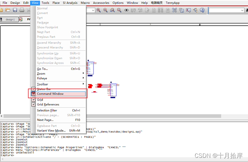Expand the Zoom submenu

[61, 73]
